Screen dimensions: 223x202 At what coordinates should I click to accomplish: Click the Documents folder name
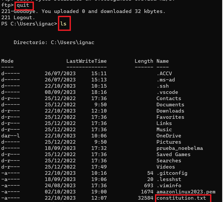[170, 105]
